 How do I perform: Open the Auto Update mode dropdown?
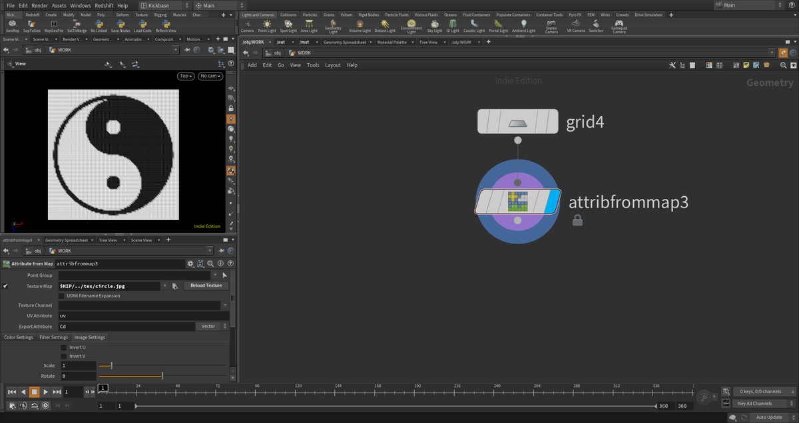point(772,417)
